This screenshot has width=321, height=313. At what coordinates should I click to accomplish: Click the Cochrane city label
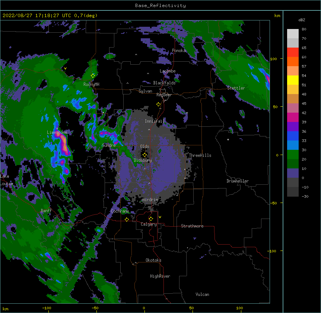click(120, 211)
